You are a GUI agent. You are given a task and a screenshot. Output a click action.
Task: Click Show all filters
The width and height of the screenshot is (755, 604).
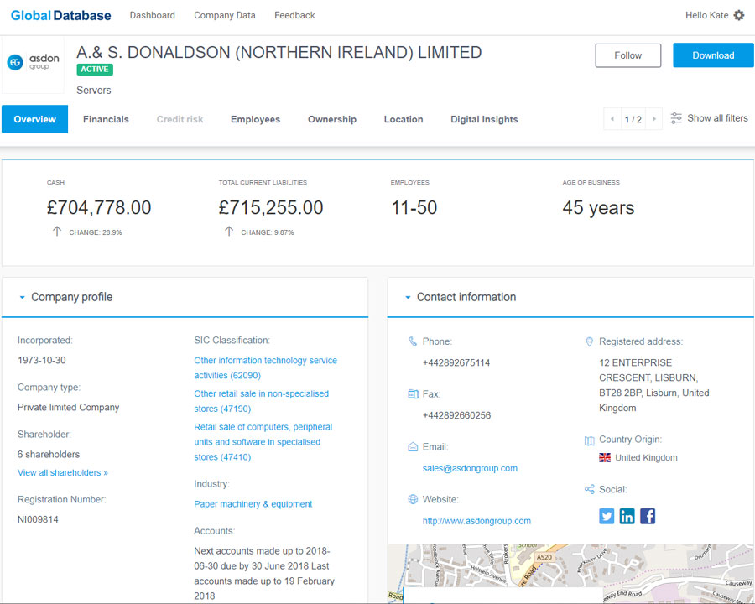(717, 118)
